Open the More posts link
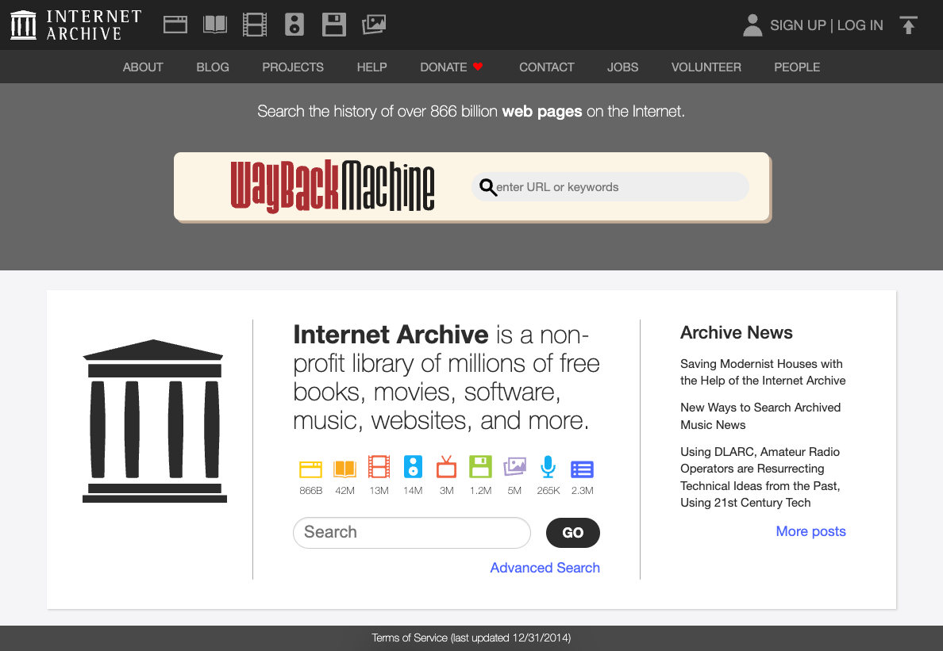The height and width of the screenshot is (651, 943). pos(810,531)
